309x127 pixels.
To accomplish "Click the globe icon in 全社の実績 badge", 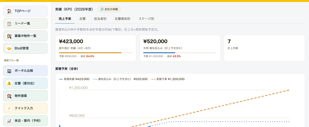I will pos(102,9).
